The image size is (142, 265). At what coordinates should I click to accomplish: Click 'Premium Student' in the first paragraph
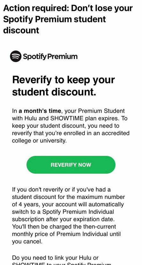pyautogui.click(x=101, y=111)
